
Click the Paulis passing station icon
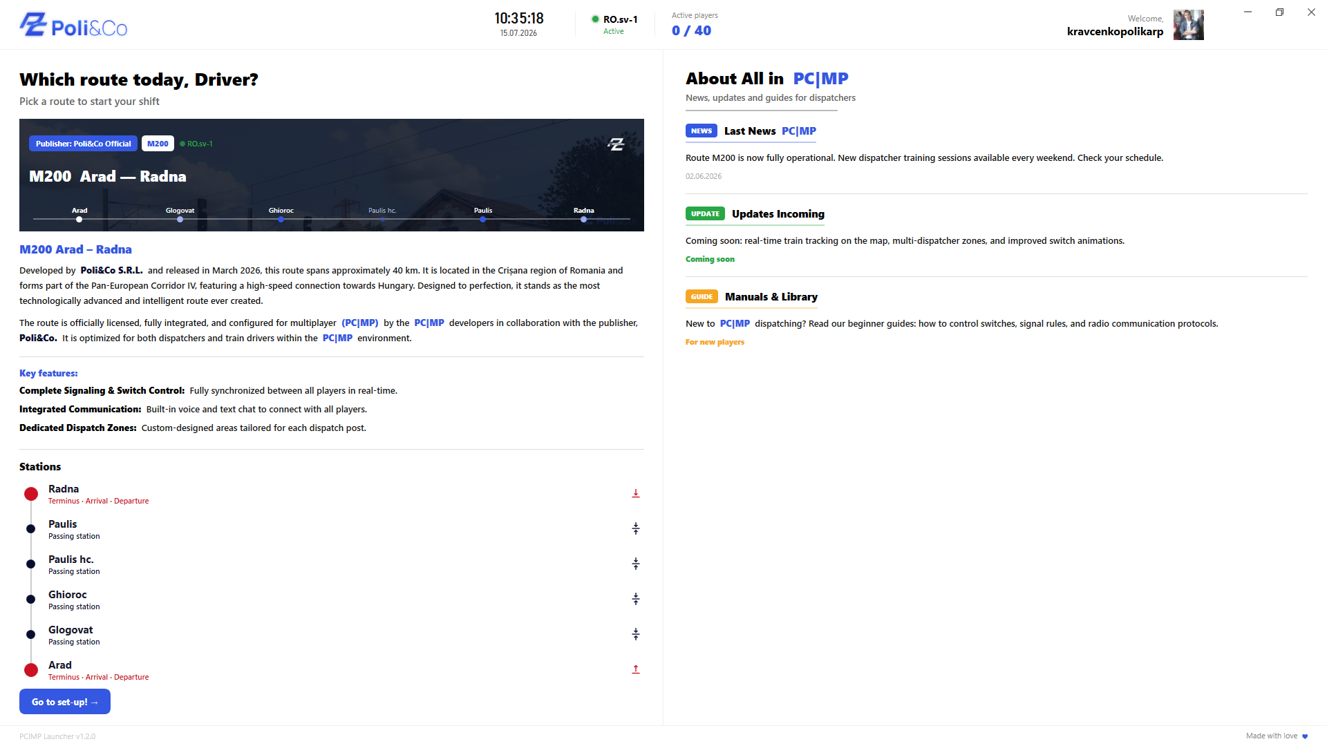(x=636, y=528)
